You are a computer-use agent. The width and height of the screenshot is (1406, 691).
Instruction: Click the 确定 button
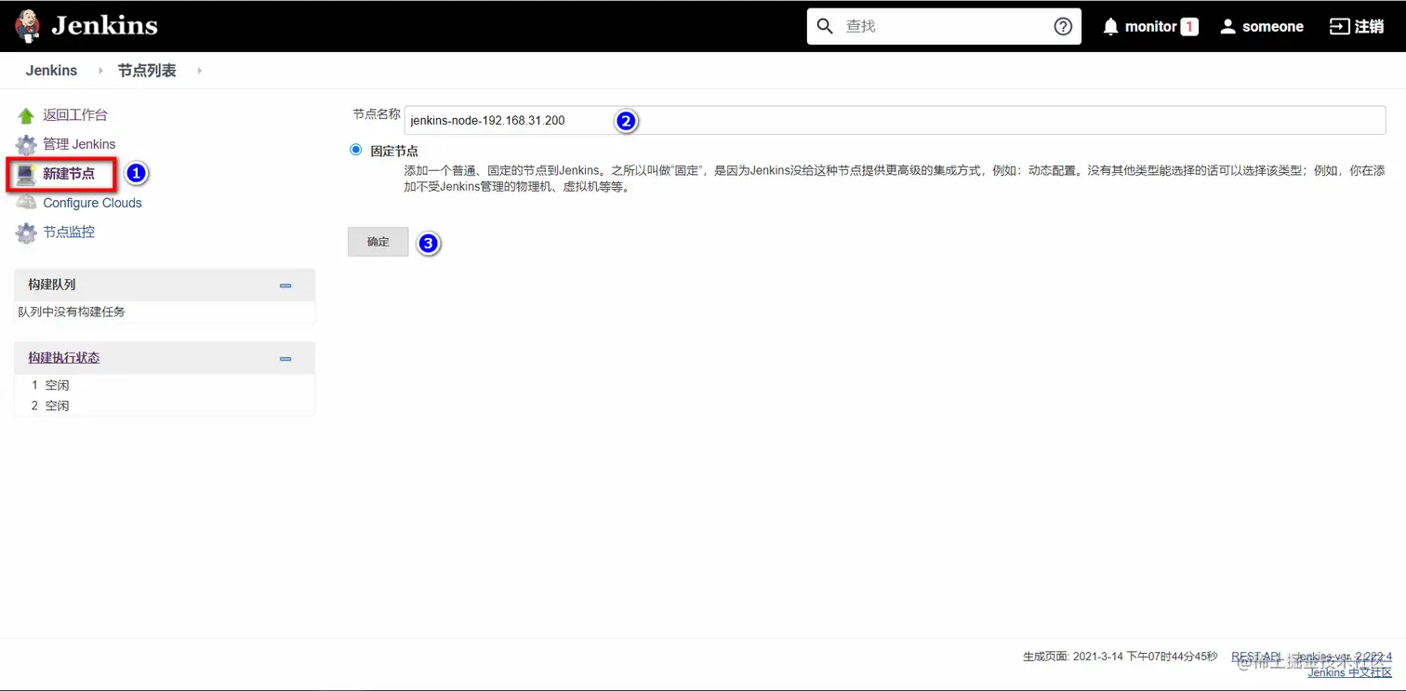(x=378, y=242)
